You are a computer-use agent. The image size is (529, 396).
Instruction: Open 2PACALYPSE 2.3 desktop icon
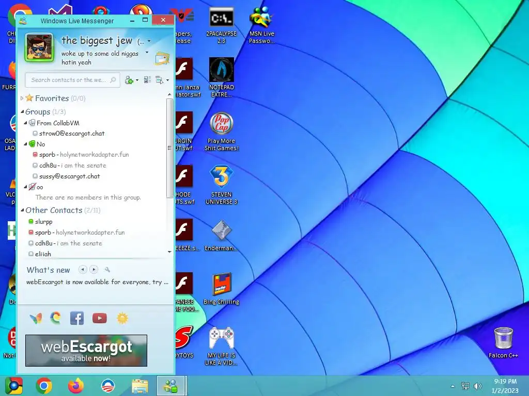(x=221, y=26)
